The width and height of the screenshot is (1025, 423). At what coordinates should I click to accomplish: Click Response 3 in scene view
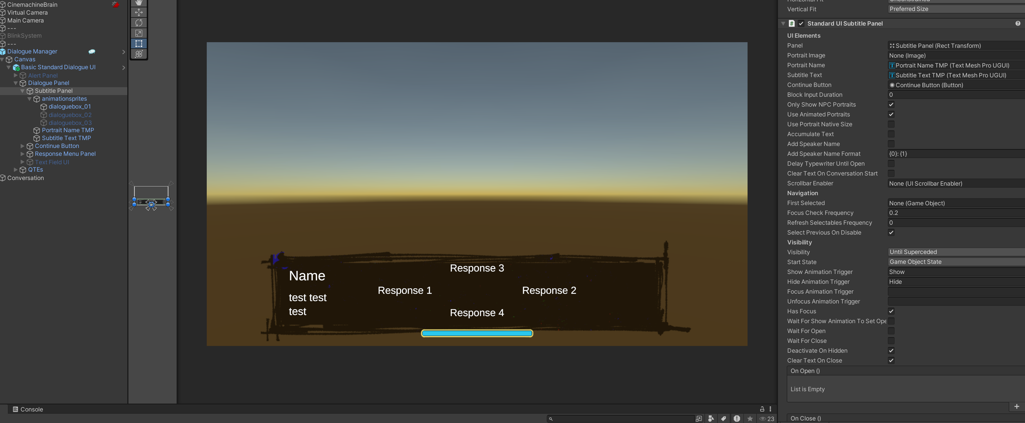click(x=477, y=268)
